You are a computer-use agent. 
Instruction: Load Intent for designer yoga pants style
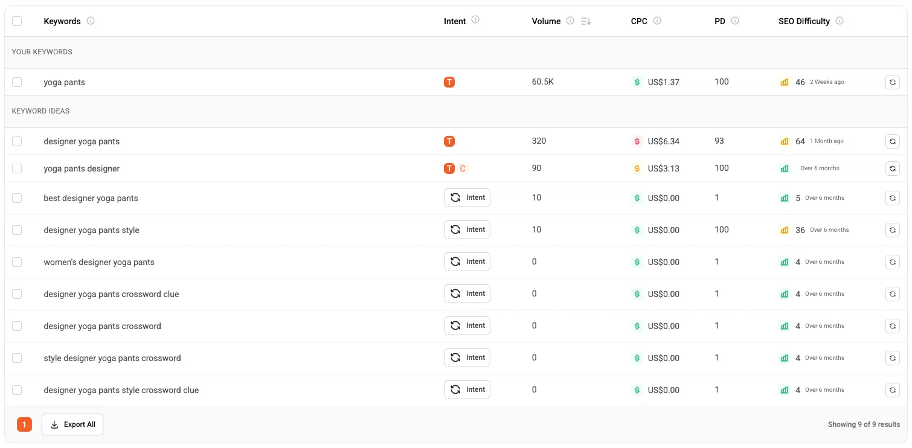tap(467, 229)
